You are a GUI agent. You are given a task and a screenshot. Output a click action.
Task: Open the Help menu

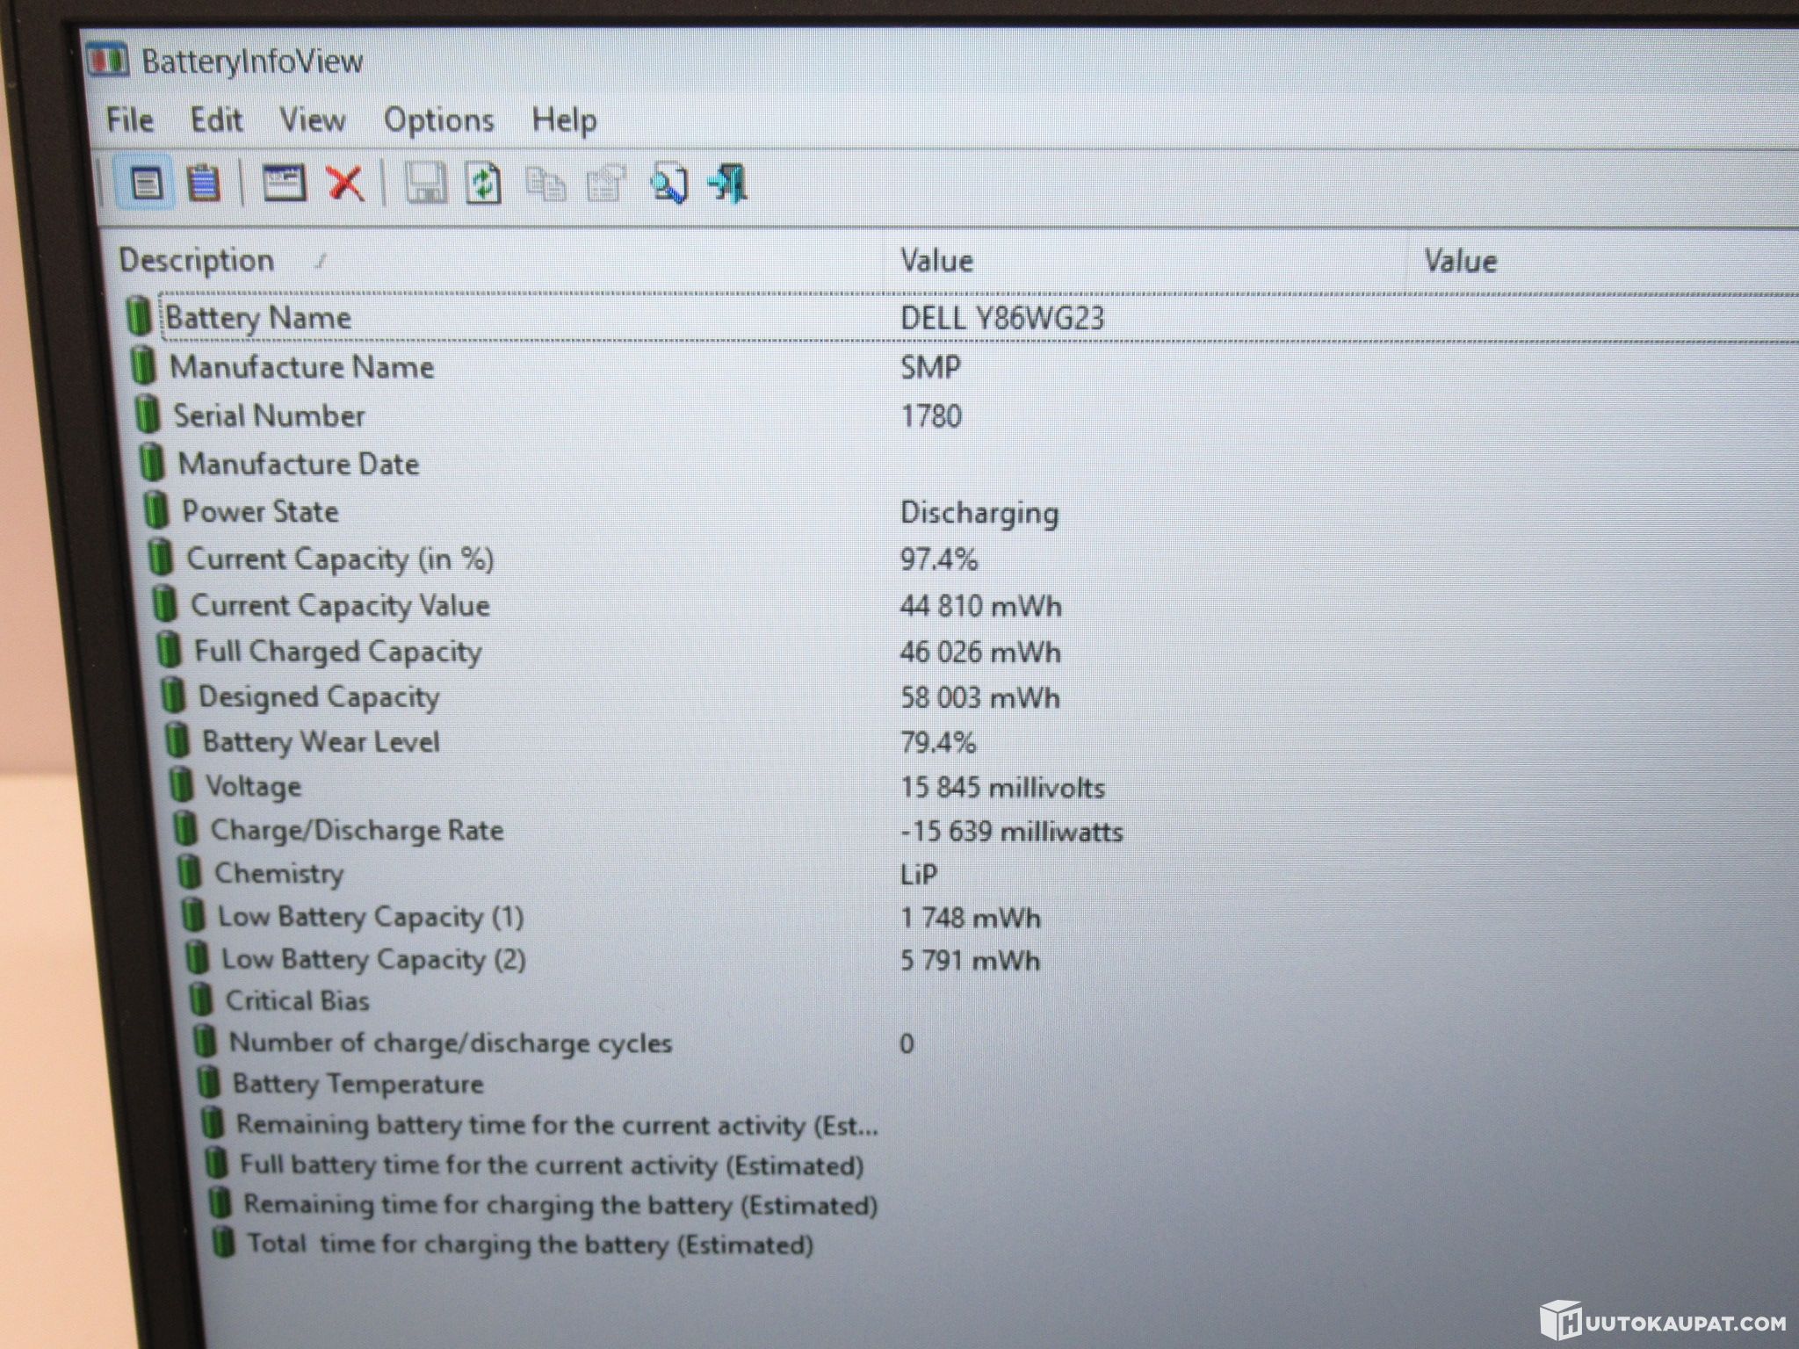click(x=565, y=120)
